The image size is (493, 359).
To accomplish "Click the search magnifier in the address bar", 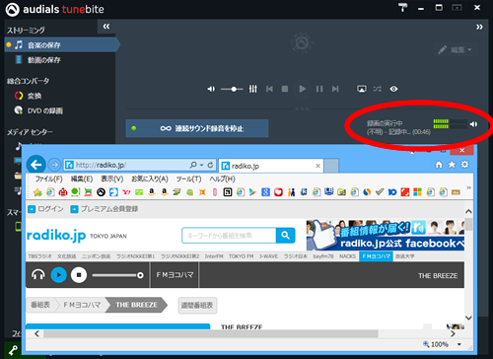I will (x=193, y=165).
